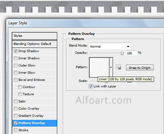Enable the Satin effect checkbox
164x134 pixels.
coord(16,101)
